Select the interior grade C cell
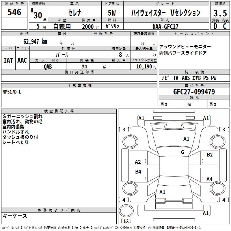Image resolution: width=231 pixels, height=231 pixels. click(225, 26)
